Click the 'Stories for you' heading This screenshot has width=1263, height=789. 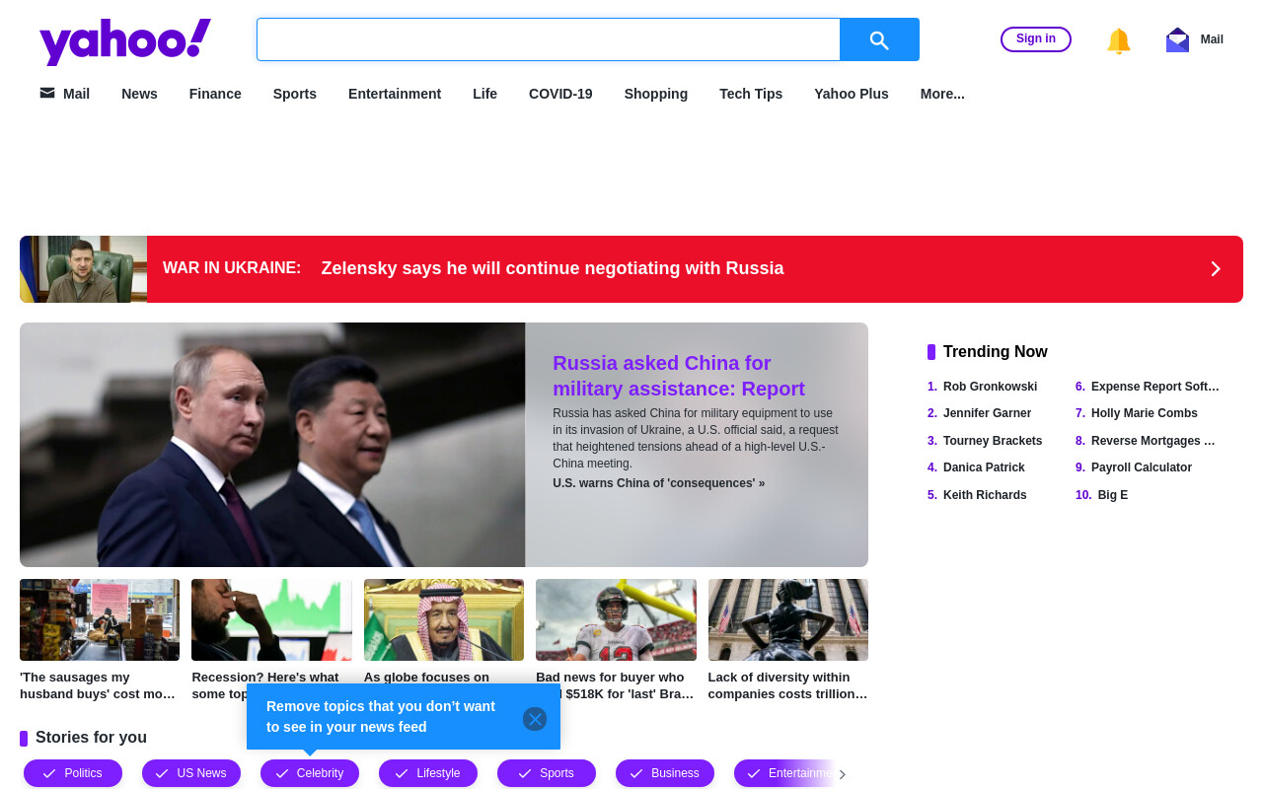(91, 738)
